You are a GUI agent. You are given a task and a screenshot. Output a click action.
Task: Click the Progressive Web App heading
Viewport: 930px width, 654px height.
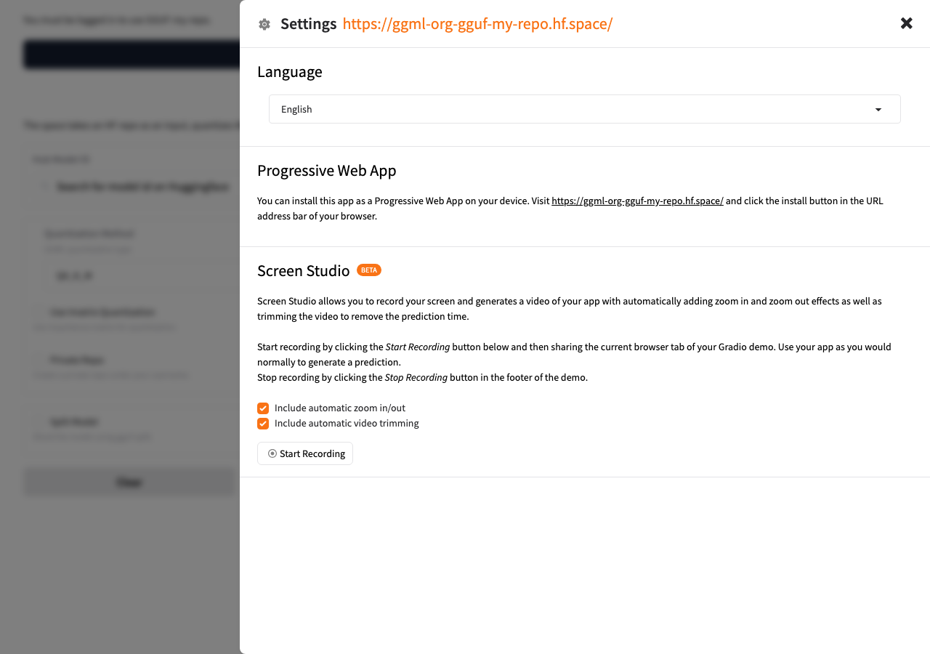(327, 171)
